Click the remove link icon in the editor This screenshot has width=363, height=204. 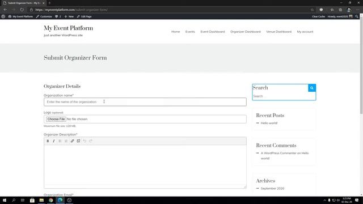click(x=78, y=141)
